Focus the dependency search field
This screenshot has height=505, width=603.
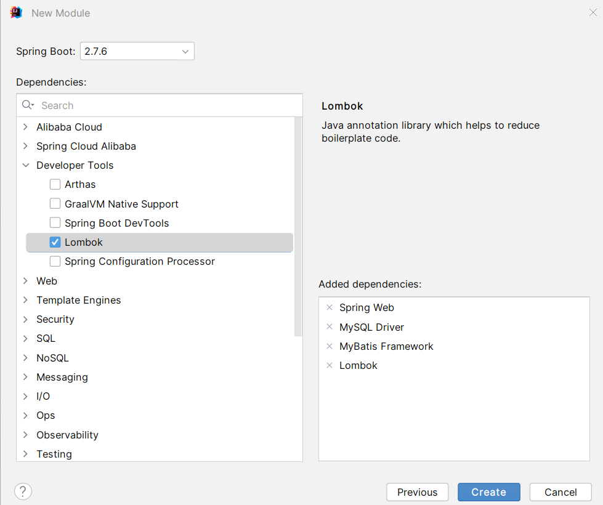tap(166, 105)
